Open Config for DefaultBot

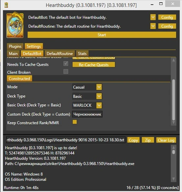[167, 17]
